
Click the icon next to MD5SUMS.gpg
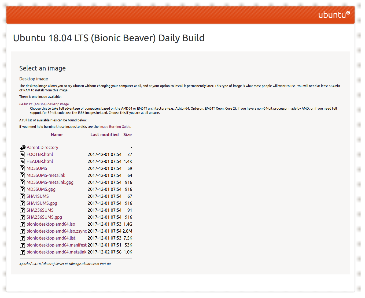pyautogui.click(x=23, y=189)
